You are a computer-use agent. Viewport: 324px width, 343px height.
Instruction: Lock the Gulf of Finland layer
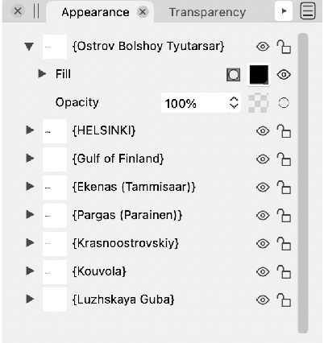(x=284, y=159)
